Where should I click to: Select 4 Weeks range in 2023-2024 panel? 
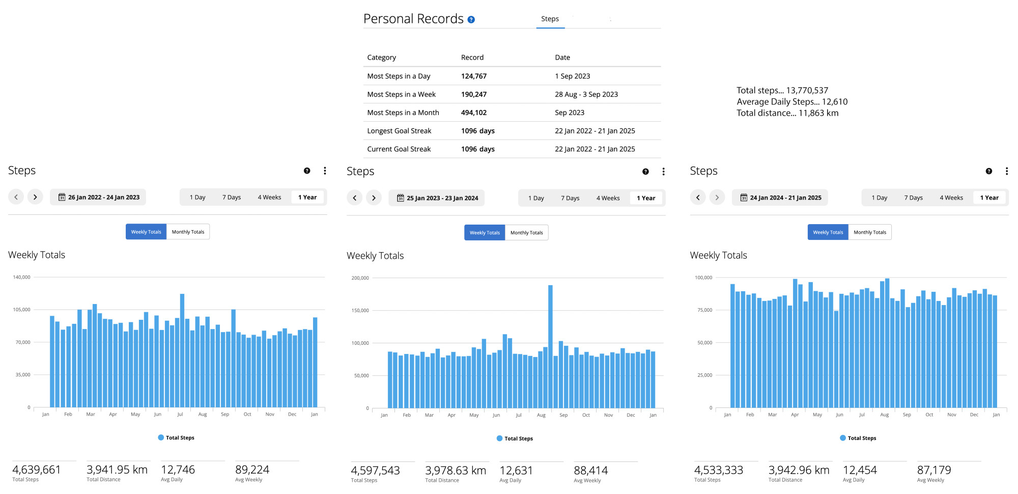[x=608, y=198]
